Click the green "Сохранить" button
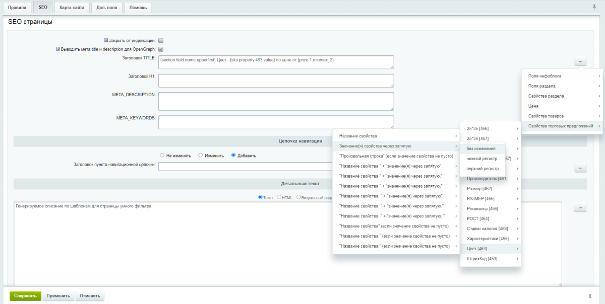 point(25,296)
